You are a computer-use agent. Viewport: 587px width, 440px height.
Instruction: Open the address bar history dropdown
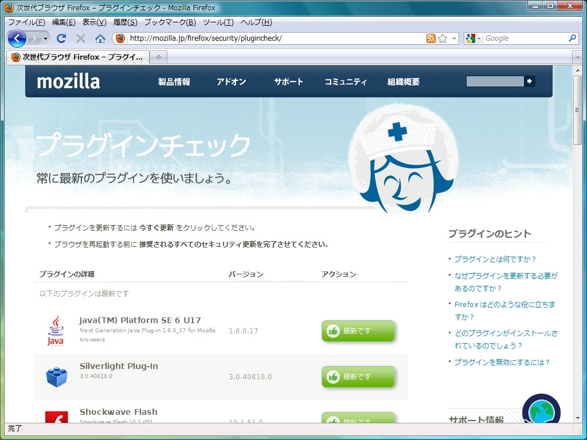pos(454,38)
